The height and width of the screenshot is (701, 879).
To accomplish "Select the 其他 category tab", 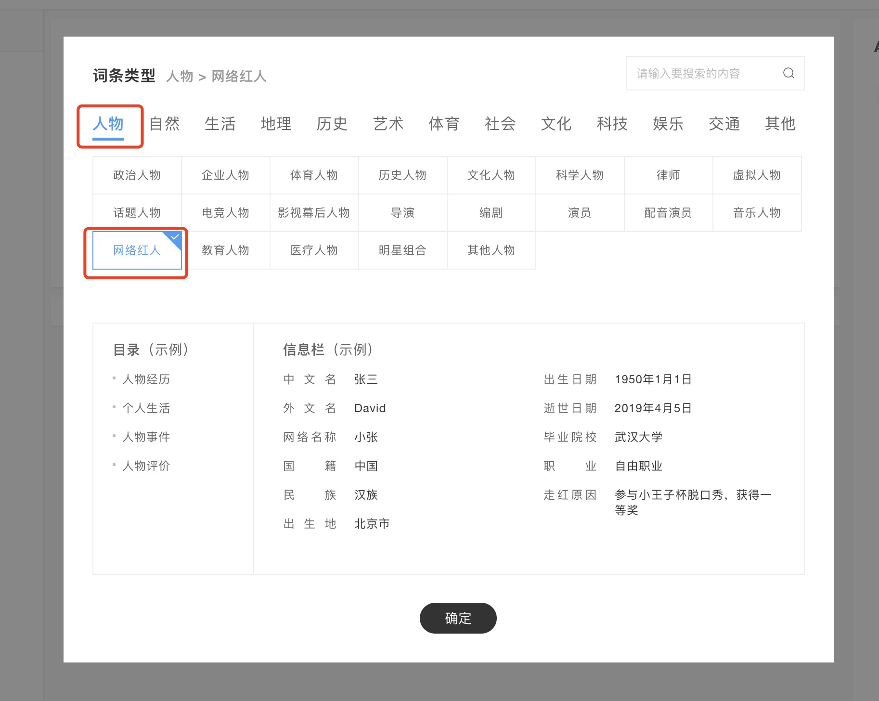I will pyautogui.click(x=780, y=124).
